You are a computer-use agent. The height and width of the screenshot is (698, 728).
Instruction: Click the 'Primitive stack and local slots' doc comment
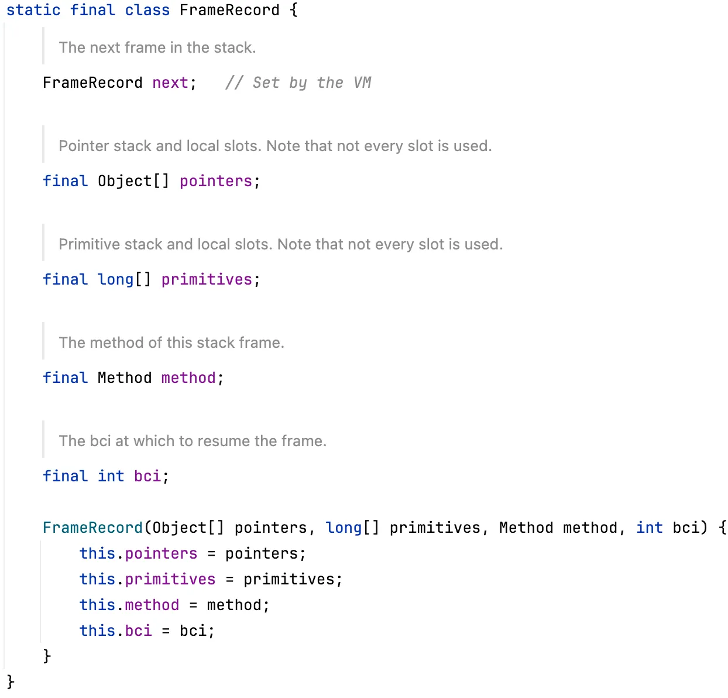click(x=281, y=244)
